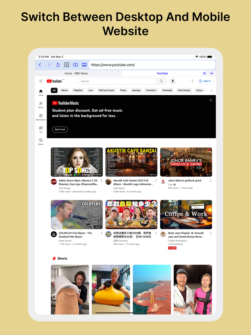The image size is (251, 335).
Task: Select the Music filter chip
Action: tap(65, 90)
